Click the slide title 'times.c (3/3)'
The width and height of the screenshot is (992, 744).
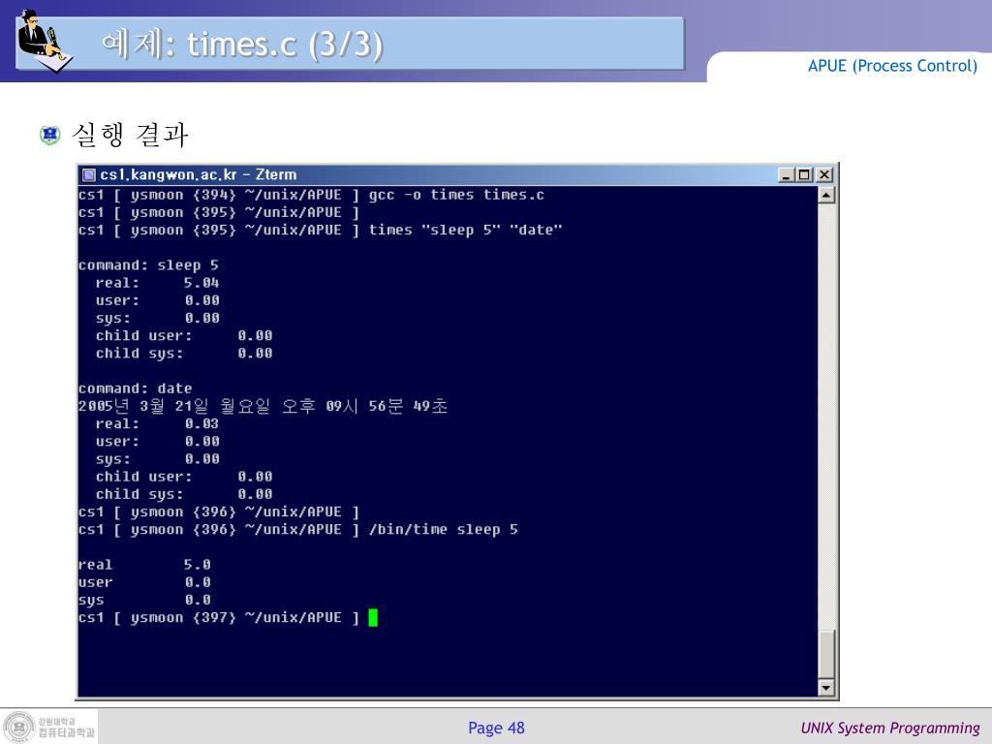coord(286,45)
